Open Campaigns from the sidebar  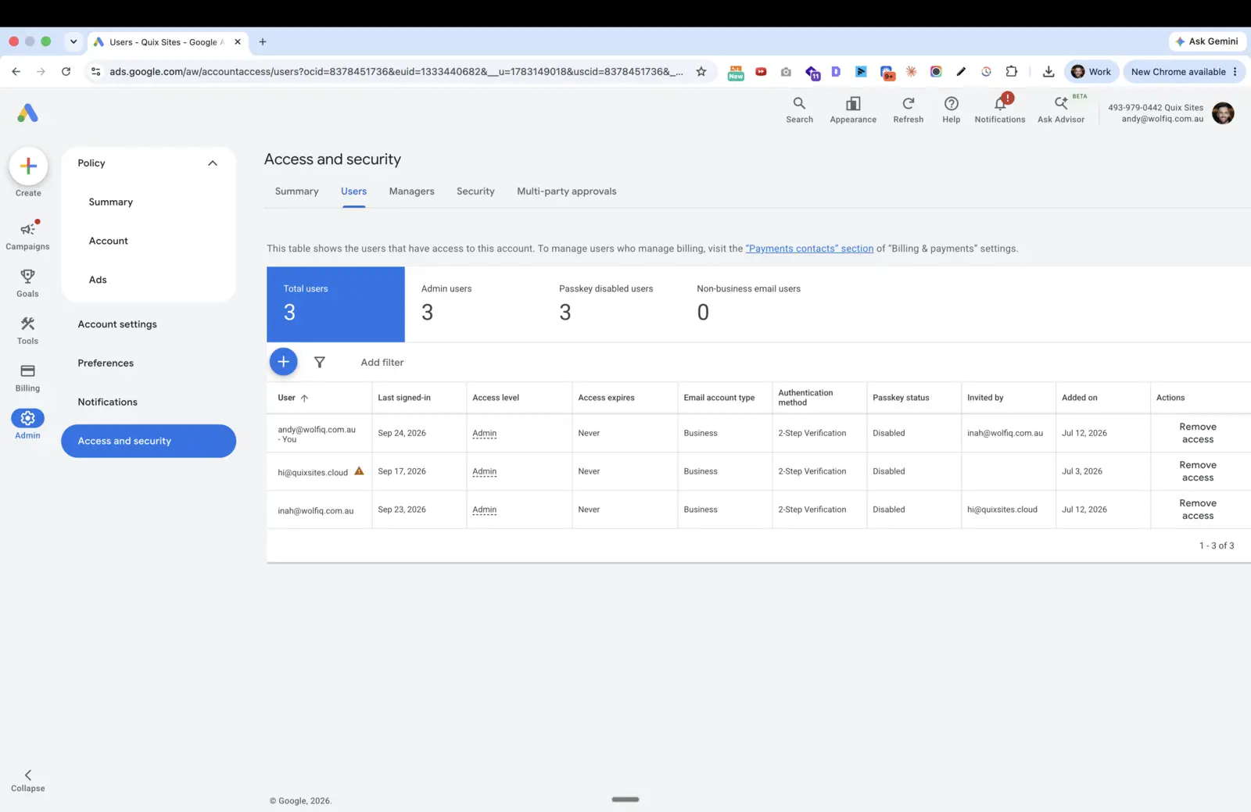click(x=27, y=235)
